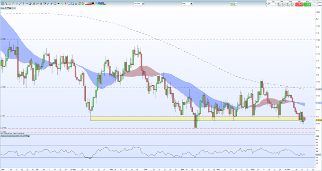Screen dimensions: 322x171
Task: Click the Price panel label tab
Action: [2, 8]
